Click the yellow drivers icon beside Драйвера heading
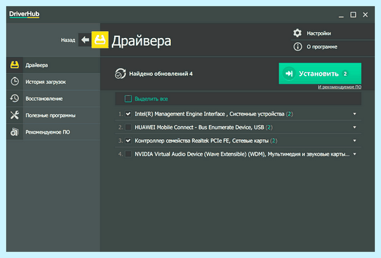The height and width of the screenshot is (258, 381). (x=100, y=39)
